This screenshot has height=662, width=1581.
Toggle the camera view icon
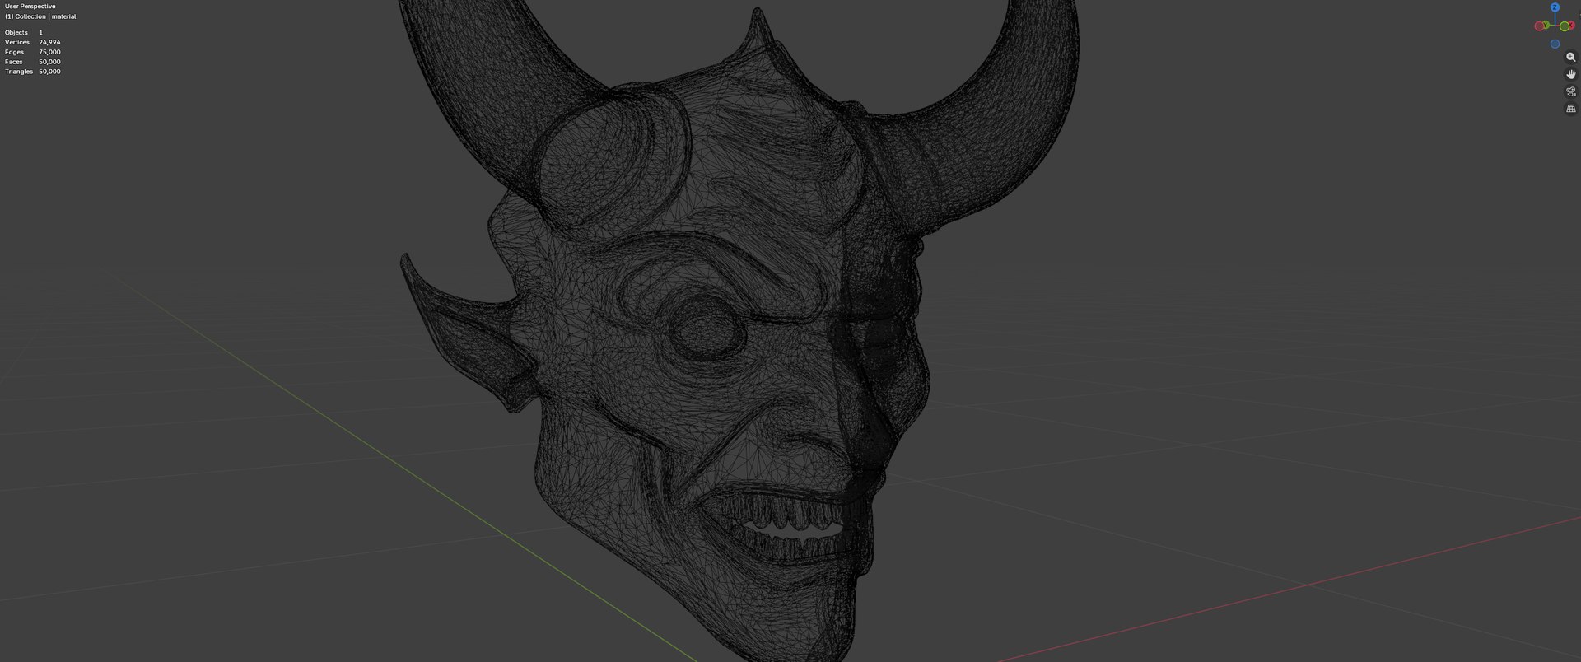1571,91
